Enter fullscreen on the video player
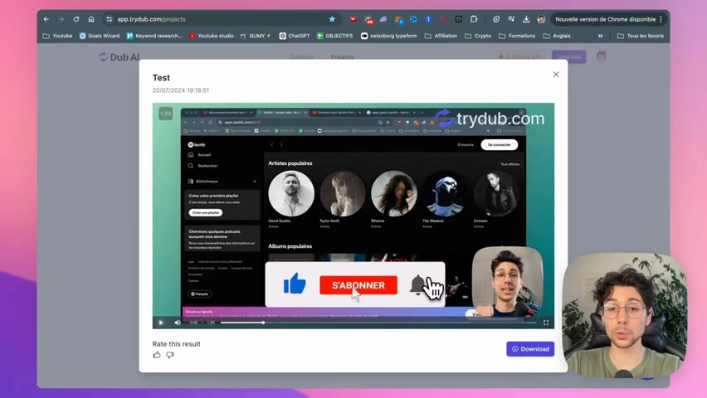Viewport: 707px width, 398px height. 546,323
